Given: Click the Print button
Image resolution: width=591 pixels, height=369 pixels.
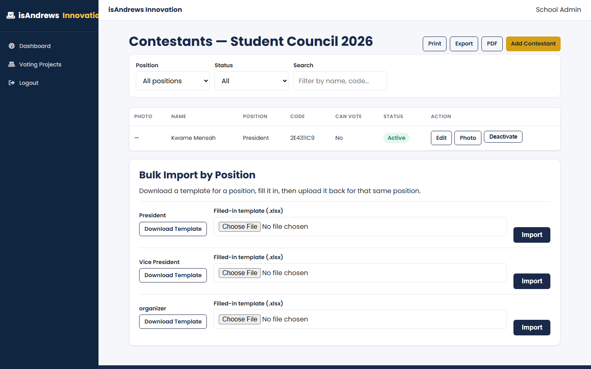Looking at the screenshot, I should coord(435,44).
